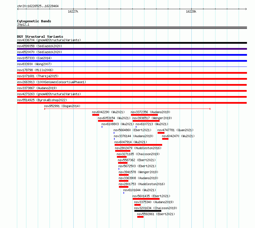Image resolution: width=255 pixels, height=228 pixels.
Task: Click the red bar under nsv3372356
Action: coord(144,115)
